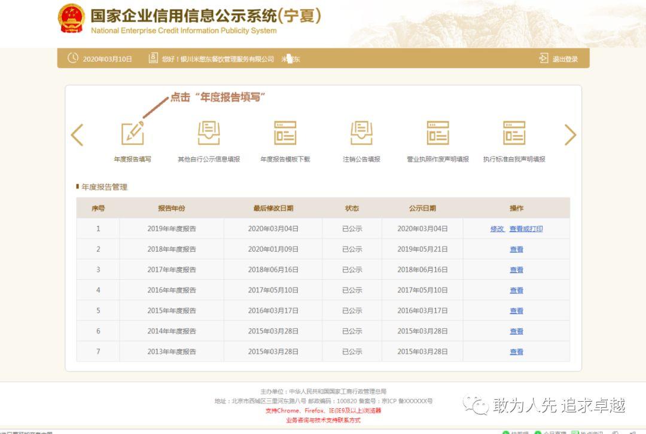Screen dimensions: 646x434
Task: Open 营业执照作废声明填报 icon
Action: [x=438, y=133]
